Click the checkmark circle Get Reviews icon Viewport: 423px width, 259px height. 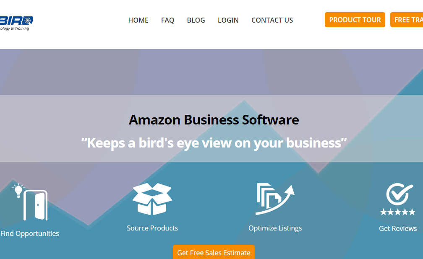(x=399, y=194)
